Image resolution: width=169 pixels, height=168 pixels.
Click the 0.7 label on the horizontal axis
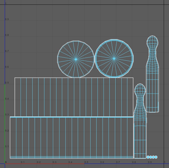[x=118, y=162]
